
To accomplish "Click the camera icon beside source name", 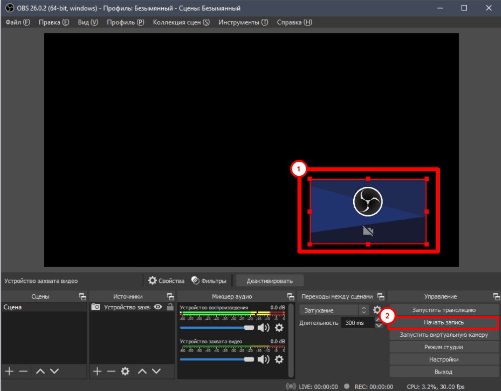I will tap(96, 307).
